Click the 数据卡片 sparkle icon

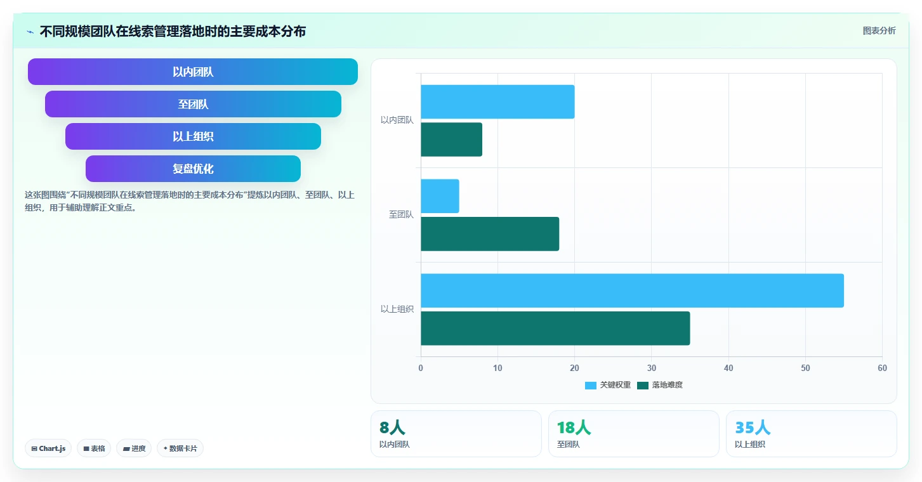165,448
